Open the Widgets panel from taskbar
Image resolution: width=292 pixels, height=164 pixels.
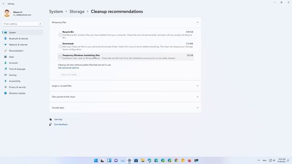[x=109, y=160]
